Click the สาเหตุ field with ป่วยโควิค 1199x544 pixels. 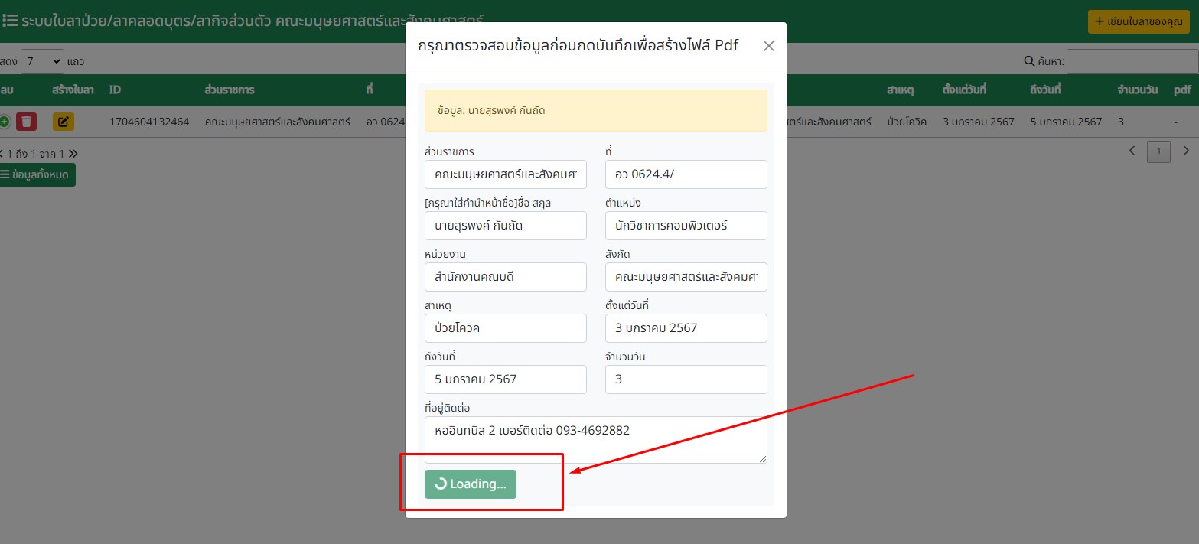(506, 328)
